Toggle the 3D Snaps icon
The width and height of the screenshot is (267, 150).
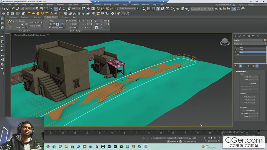click(98, 9)
